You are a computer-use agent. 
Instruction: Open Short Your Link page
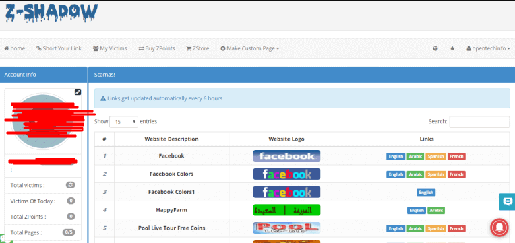[59, 48]
